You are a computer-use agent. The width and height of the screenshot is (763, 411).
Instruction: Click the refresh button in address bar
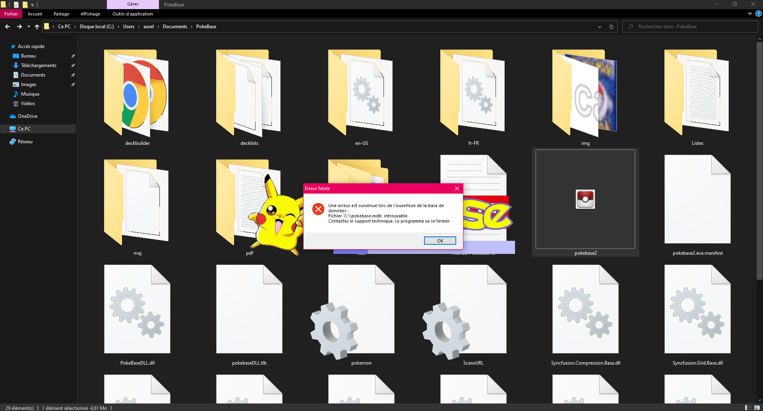(x=611, y=27)
